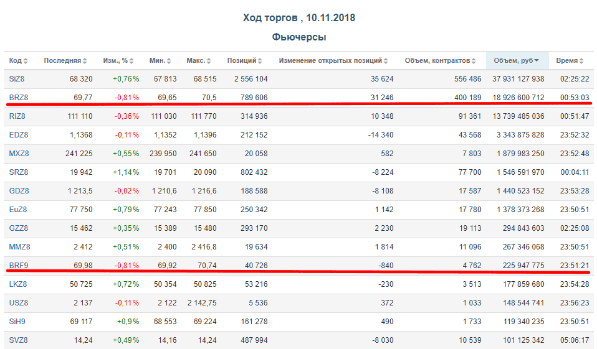Screen dimensions: 597x349
Task: Open the SiZ8 futures link
Action: tap(17, 79)
